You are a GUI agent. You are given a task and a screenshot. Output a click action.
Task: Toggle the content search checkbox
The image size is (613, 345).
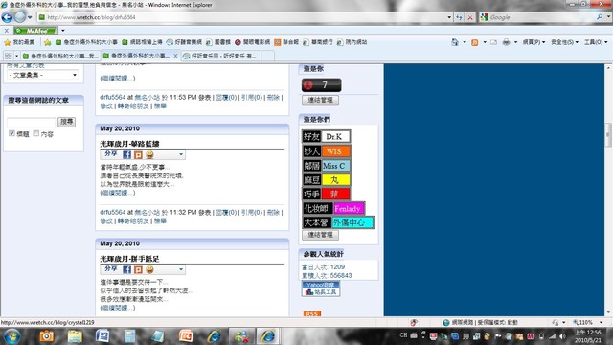pos(36,133)
